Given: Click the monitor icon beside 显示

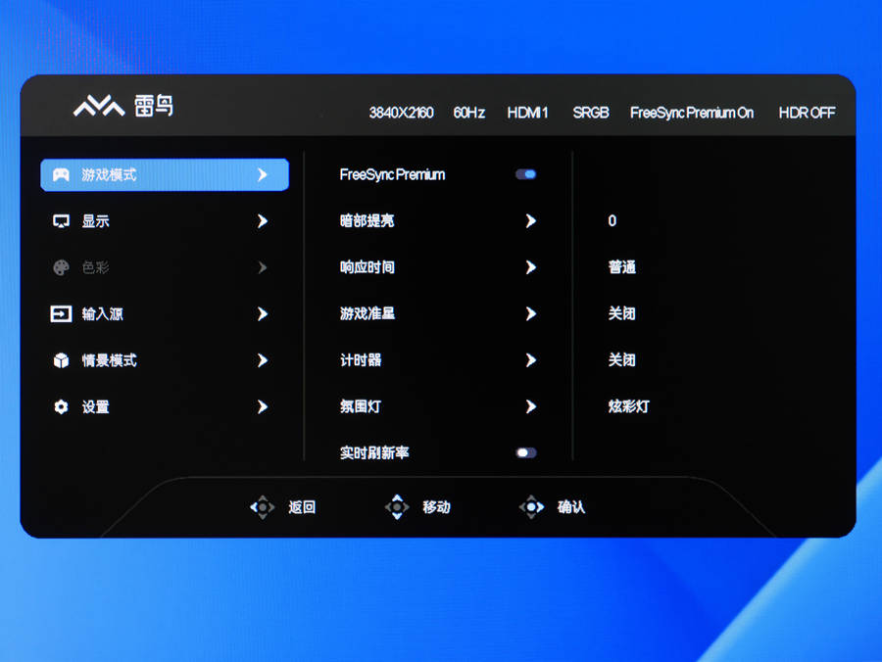Looking at the screenshot, I should pyautogui.click(x=61, y=221).
